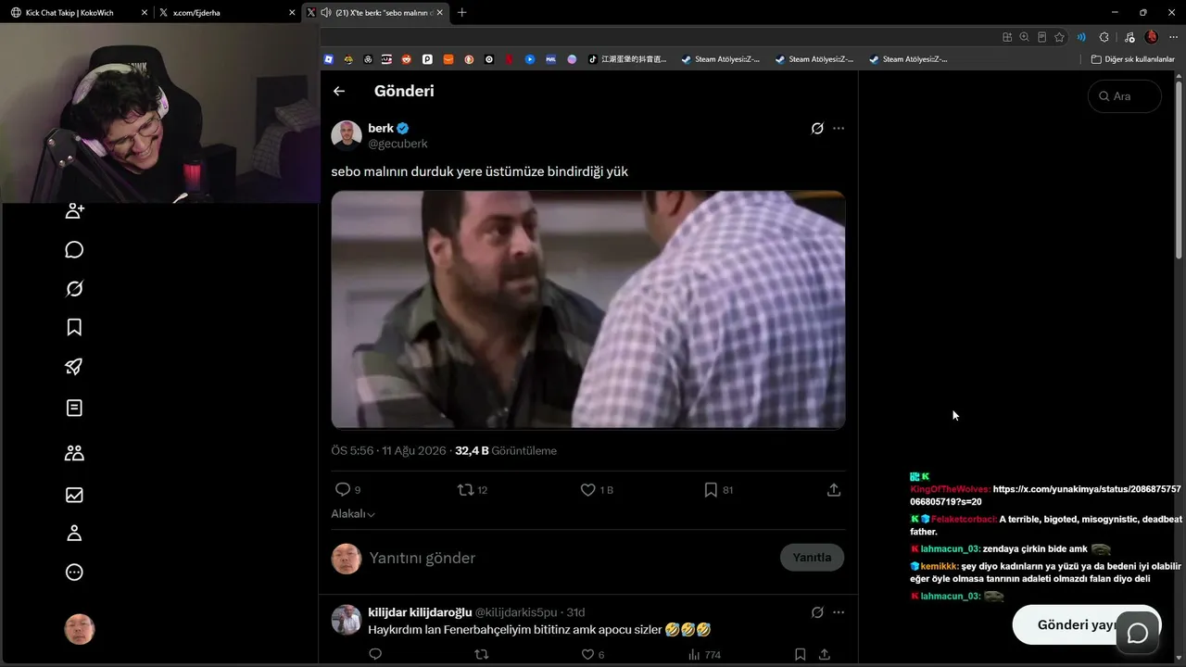
Task: Open the berk display name link
Action: point(381,129)
